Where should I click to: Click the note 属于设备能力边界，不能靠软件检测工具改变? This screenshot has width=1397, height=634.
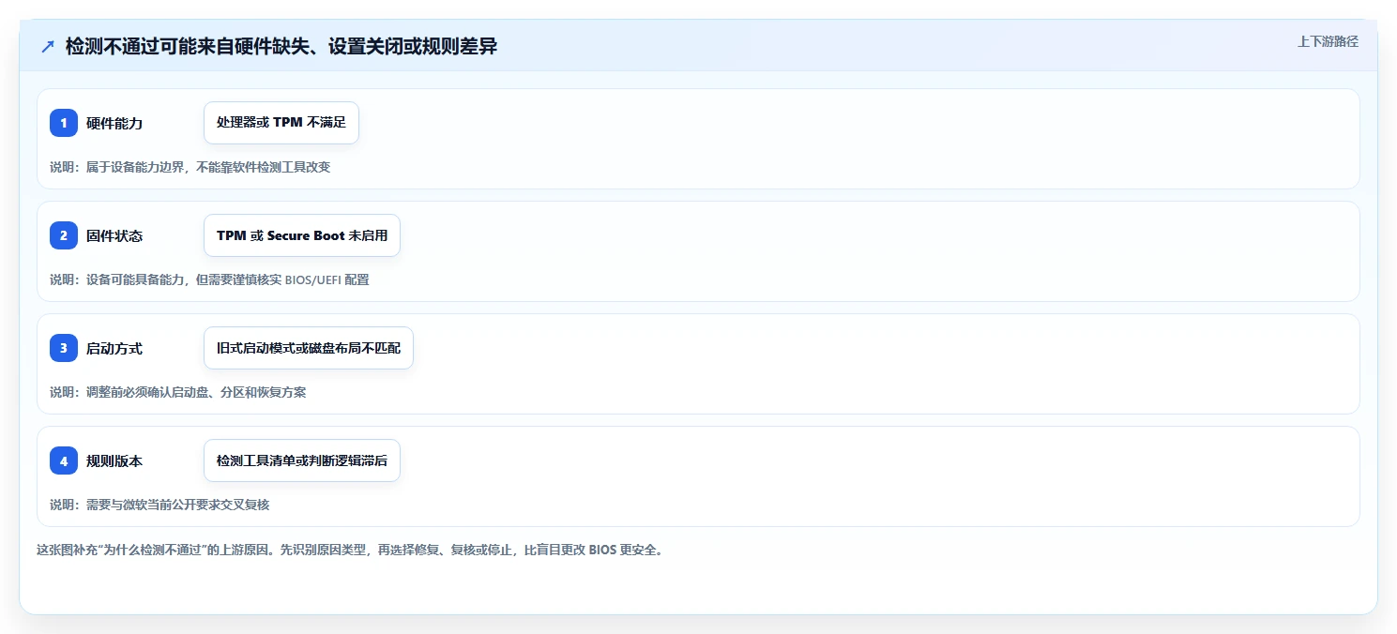(x=190, y=167)
